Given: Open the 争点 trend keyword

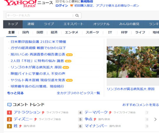Looking at the screenshot, I should [x=89, y=119].
